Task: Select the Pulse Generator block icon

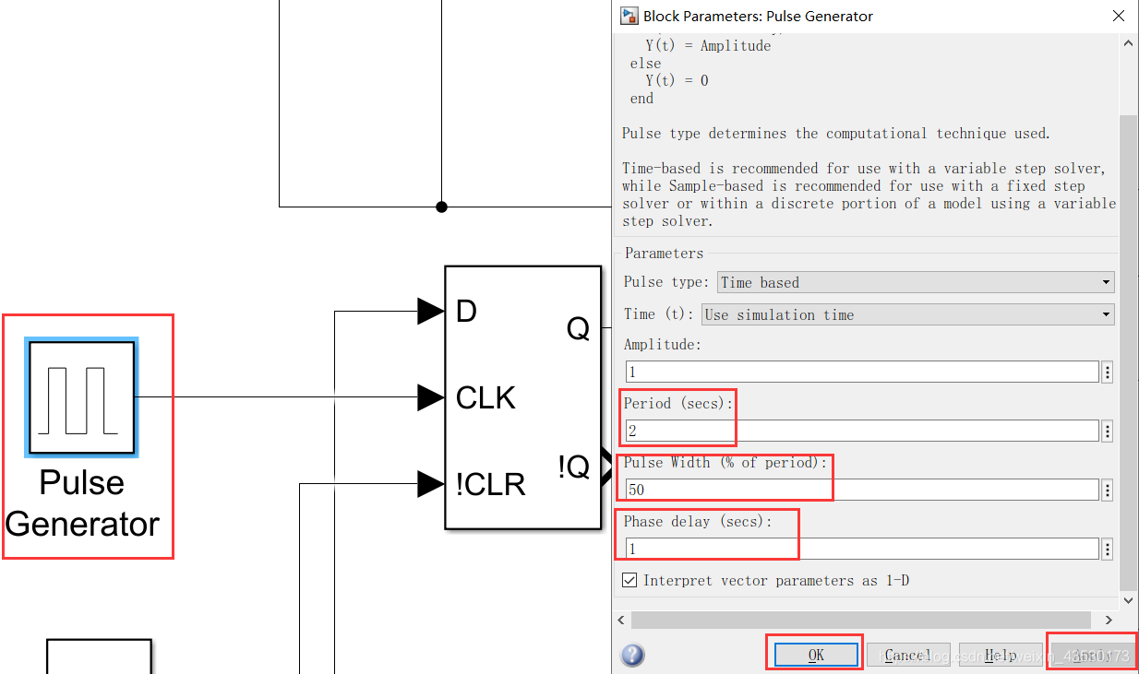Action: (82, 397)
